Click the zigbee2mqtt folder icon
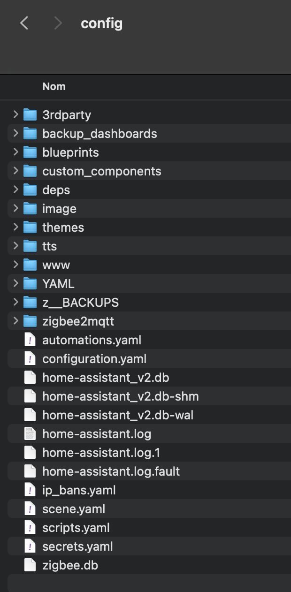This screenshot has width=291, height=592. [x=30, y=321]
